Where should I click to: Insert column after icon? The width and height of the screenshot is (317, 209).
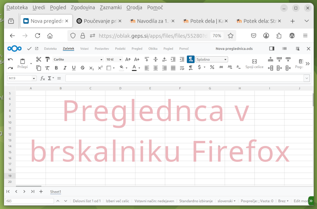(x=279, y=68)
